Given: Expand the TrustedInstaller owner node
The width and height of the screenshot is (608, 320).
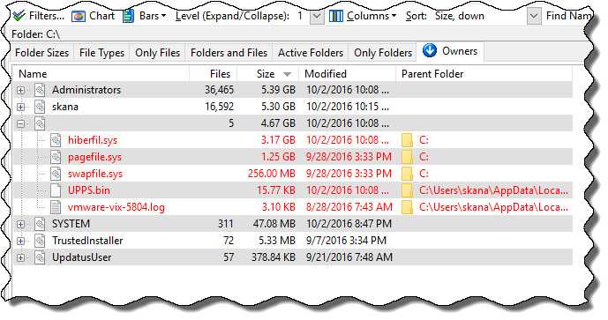Looking at the screenshot, I should (20, 241).
